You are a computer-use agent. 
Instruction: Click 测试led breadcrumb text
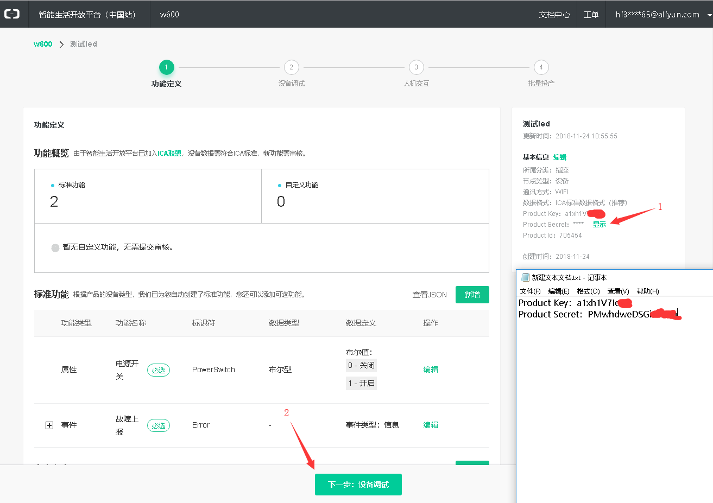coord(84,44)
